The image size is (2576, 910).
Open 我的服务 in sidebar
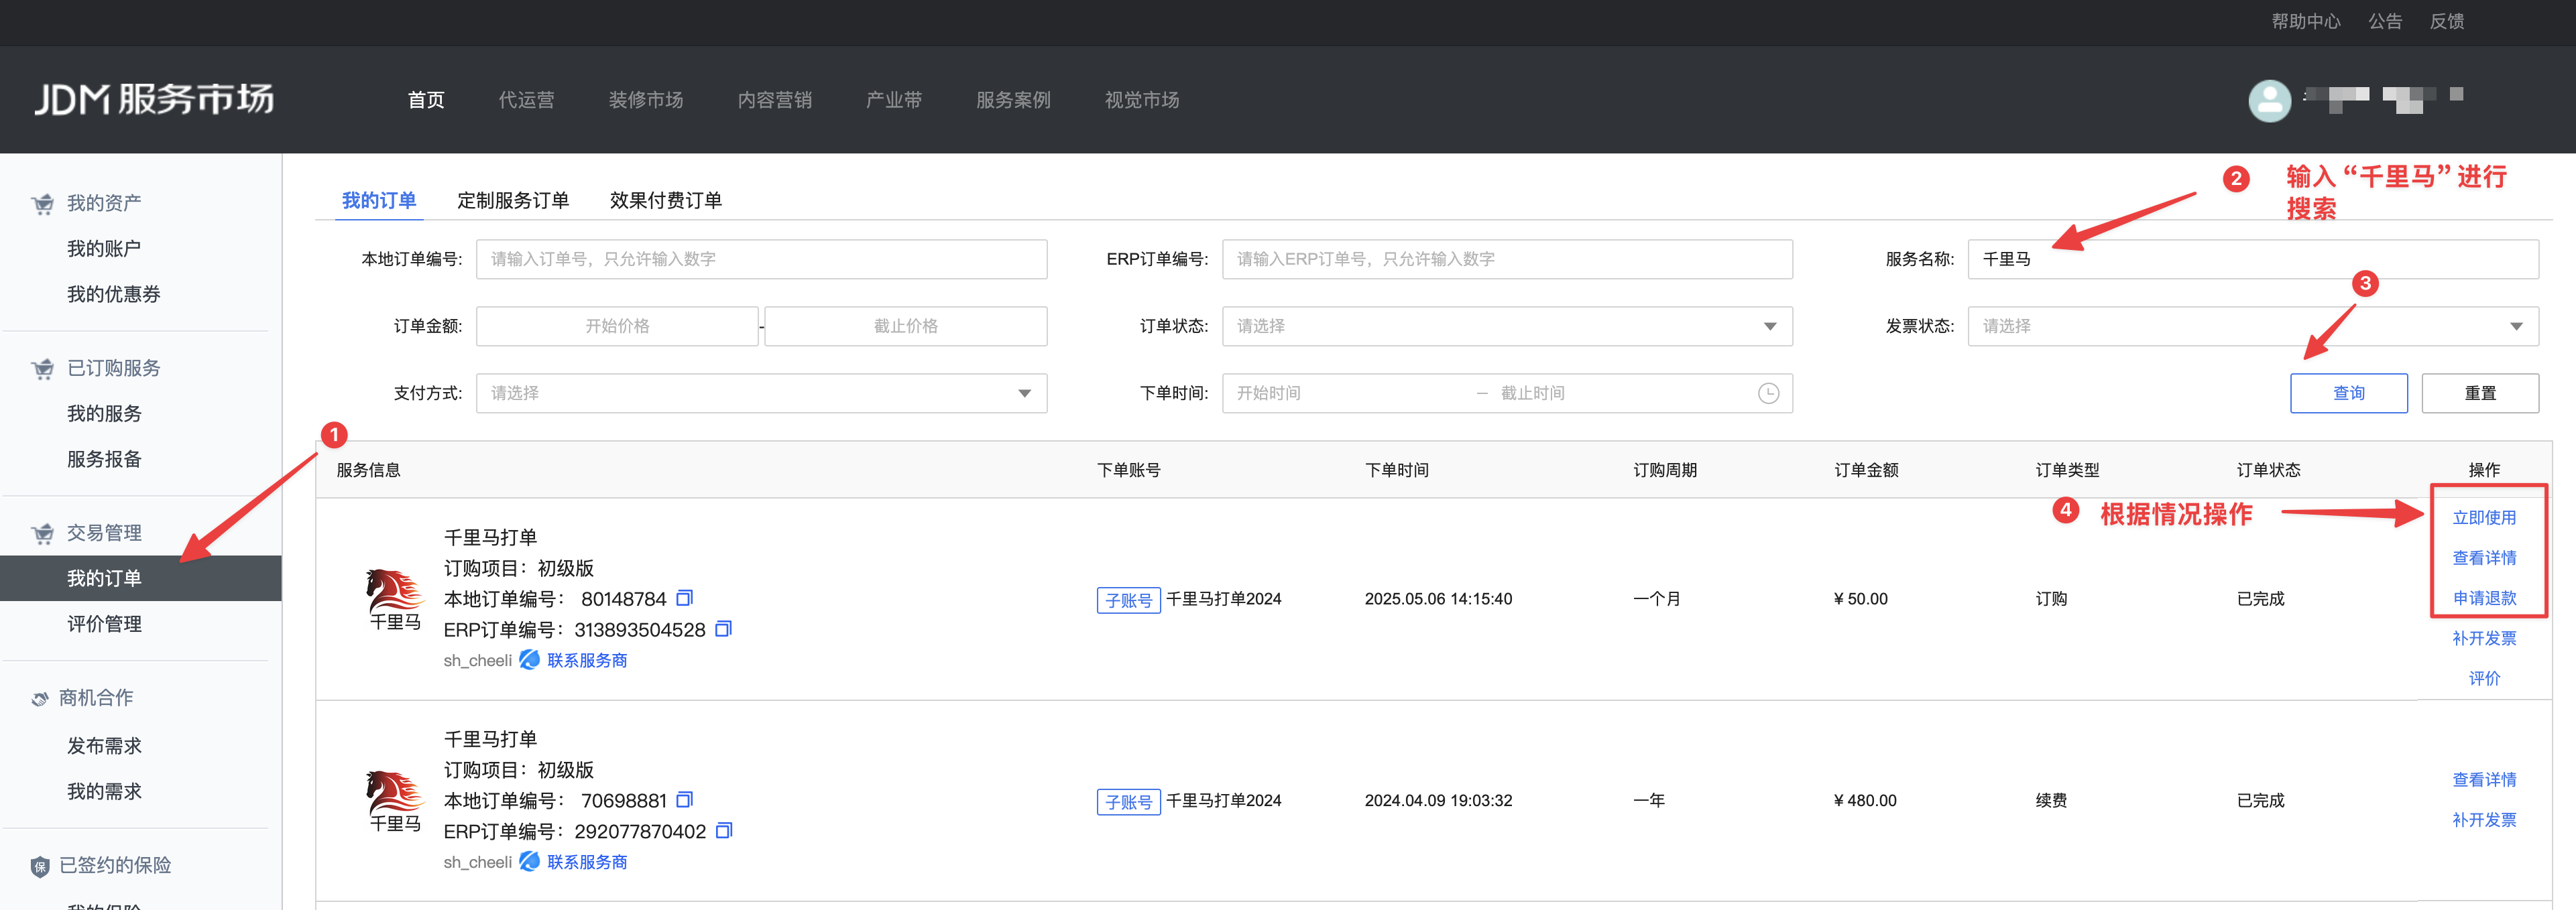[104, 413]
